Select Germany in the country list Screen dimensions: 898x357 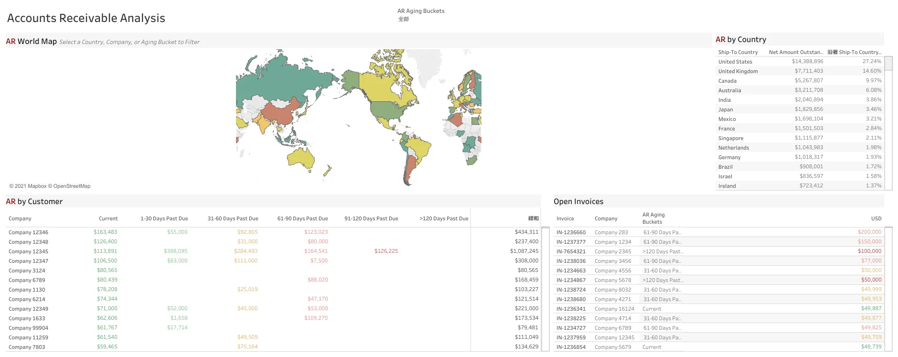click(x=729, y=157)
